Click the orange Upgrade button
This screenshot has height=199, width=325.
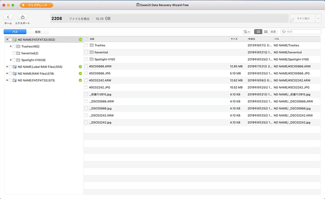[37, 5]
